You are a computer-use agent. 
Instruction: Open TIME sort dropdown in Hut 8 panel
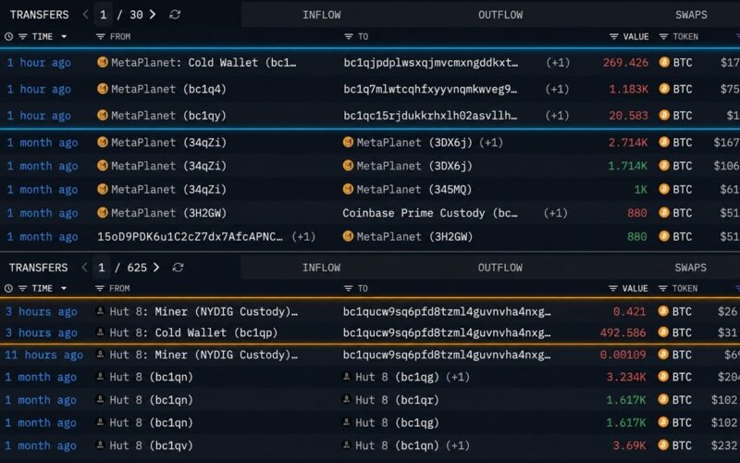pos(64,288)
